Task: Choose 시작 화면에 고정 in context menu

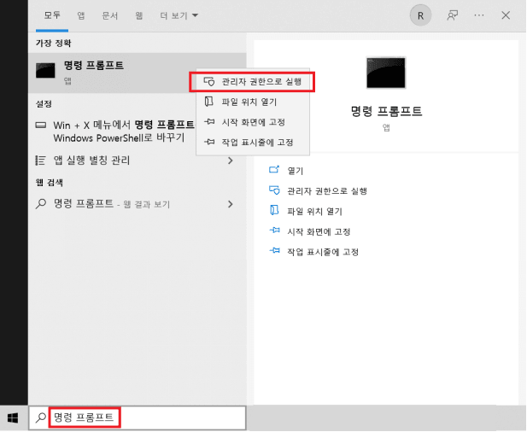Action: 253,122
